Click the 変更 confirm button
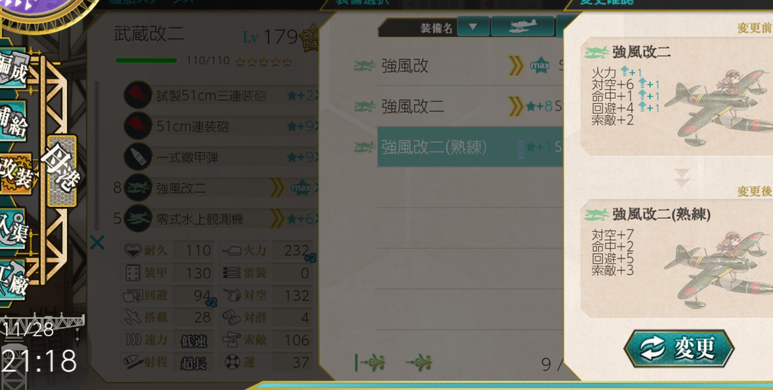Screen dimensions: 773x390 pyautogui.click(x=679, y=348)
